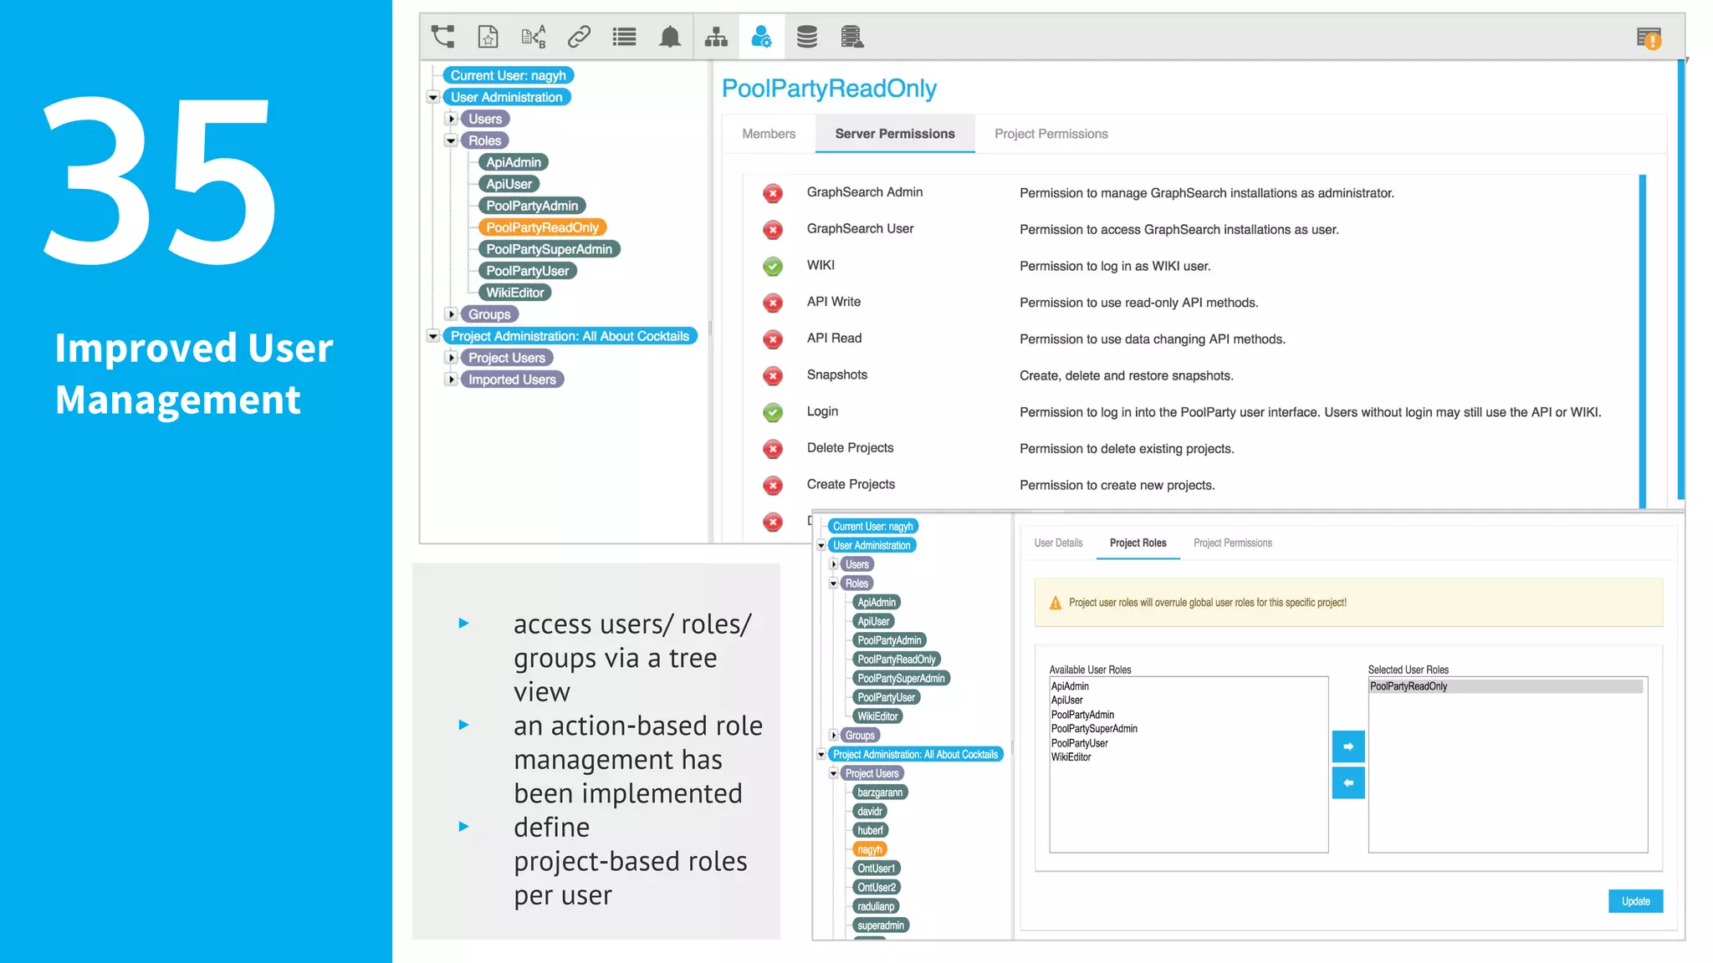Open the hierarchy tree view toolbar icon
The width and height of the screenshot is (1713, 963).
442,36
